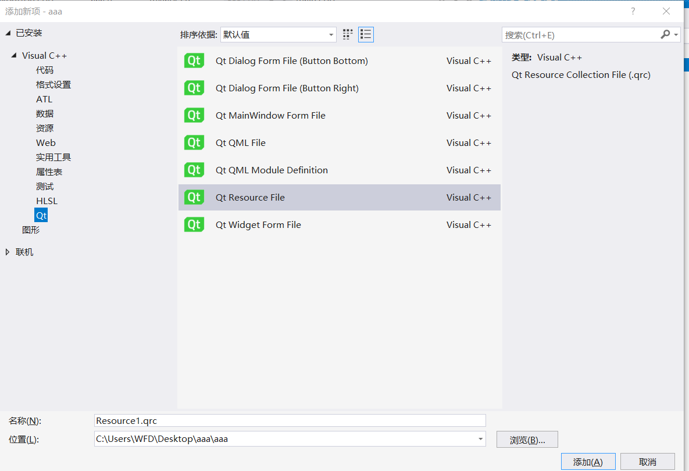Image resolution: width=689 pixels, height=471 pixels.
Task: Click the 添加(A) add button
Action: click(x=588, y=462)
